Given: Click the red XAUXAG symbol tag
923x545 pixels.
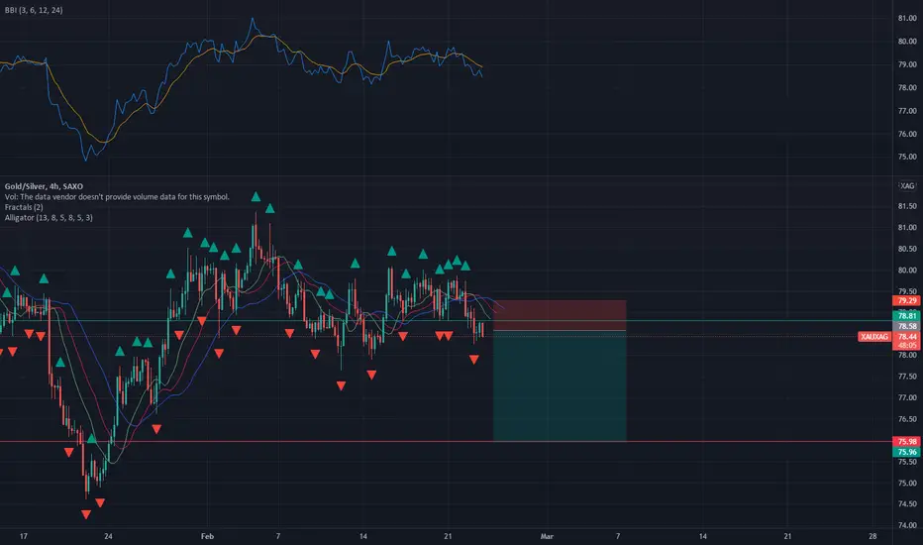Looking at the screenshot, I should pos(874,337).
